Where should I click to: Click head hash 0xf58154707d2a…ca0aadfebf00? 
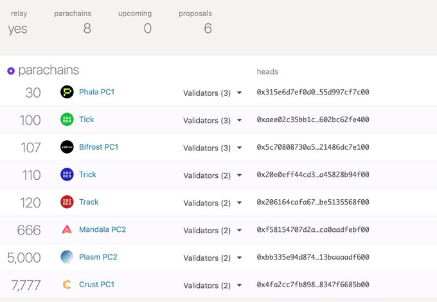point(313,229)
